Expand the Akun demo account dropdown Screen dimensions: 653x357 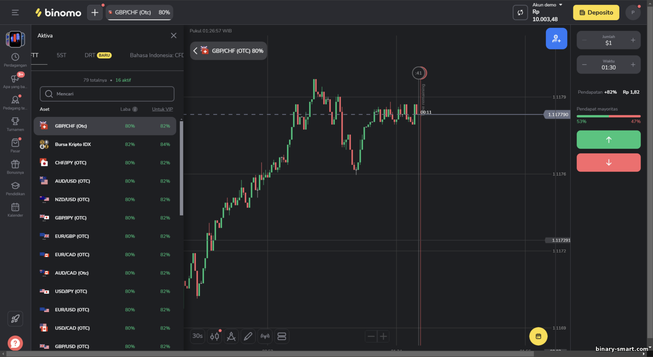(547, 5)
